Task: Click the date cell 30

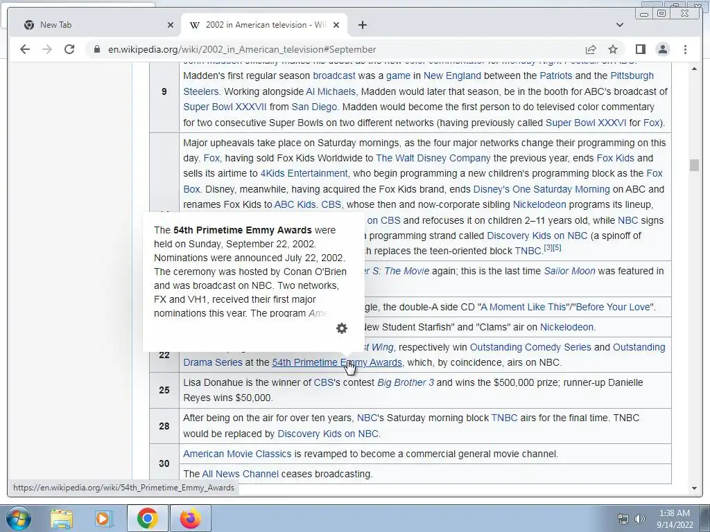Action: pos(164,463)
